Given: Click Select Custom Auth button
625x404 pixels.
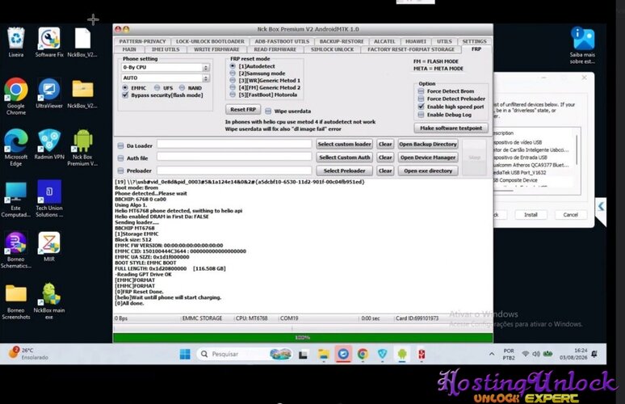Looking at the screenshot, I should (344, 158).
